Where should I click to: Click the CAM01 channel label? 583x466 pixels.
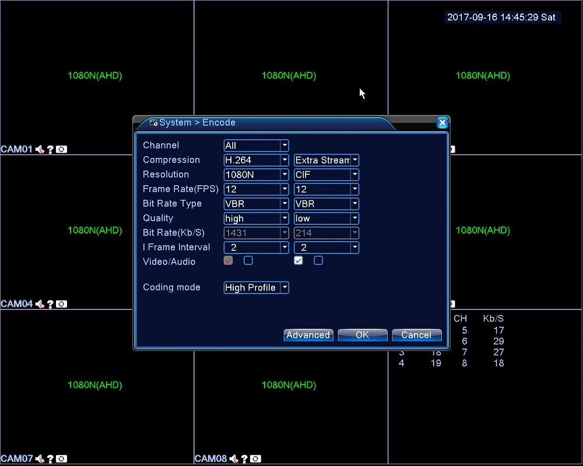[17, 149]
